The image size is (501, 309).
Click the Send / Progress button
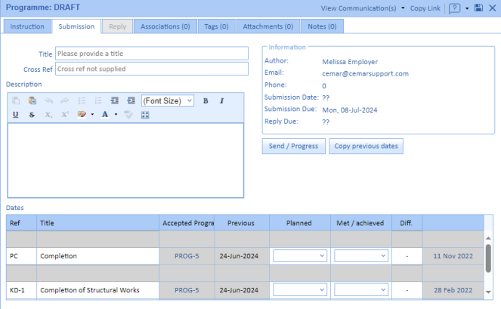point(294,146)
